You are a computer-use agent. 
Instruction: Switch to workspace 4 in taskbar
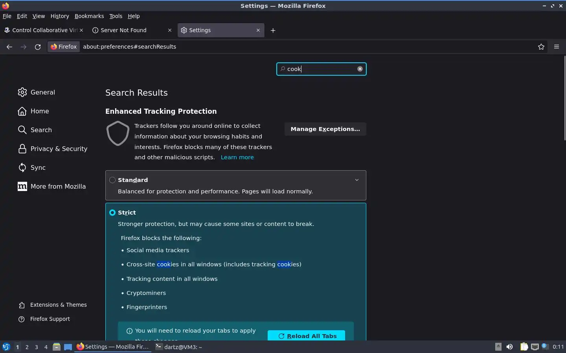[x=46, y=347]
